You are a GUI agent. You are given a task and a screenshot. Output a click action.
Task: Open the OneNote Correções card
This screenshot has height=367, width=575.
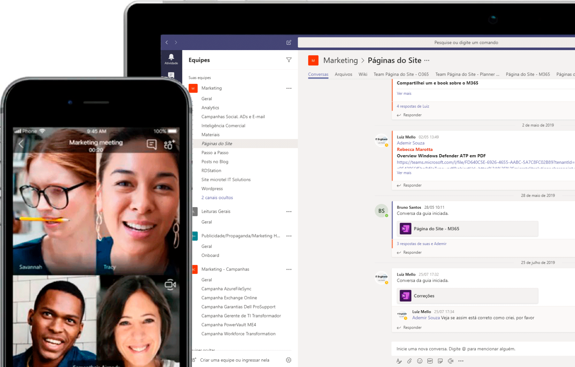[467, 296]
